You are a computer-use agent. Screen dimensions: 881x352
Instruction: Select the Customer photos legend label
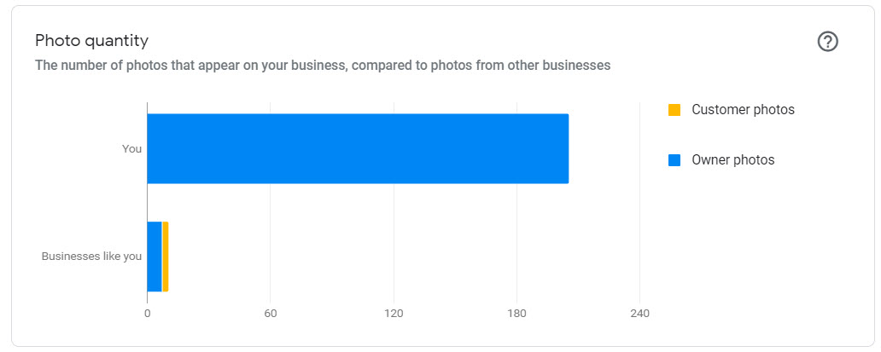click(743, 110)
